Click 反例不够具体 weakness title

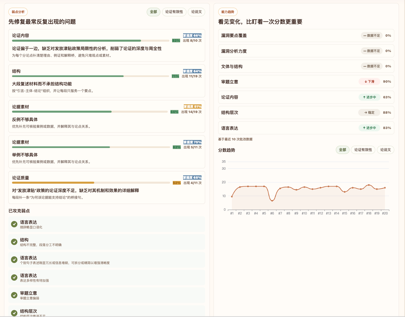(25, 119)
